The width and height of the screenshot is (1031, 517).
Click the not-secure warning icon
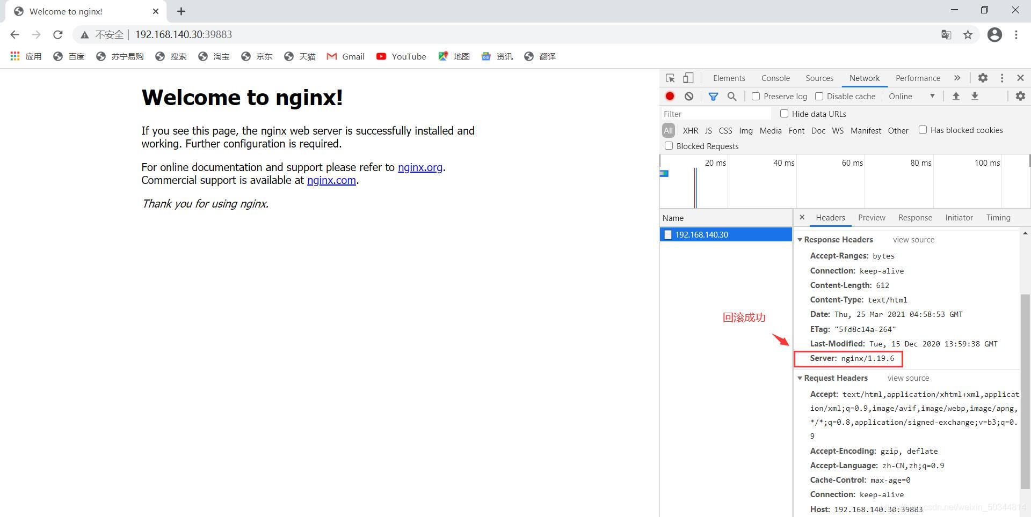(x=84, y=35)
